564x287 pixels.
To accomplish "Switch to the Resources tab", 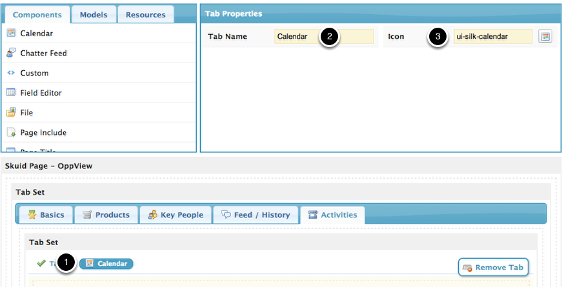I will pyautogui.click(x=145, y=14).
